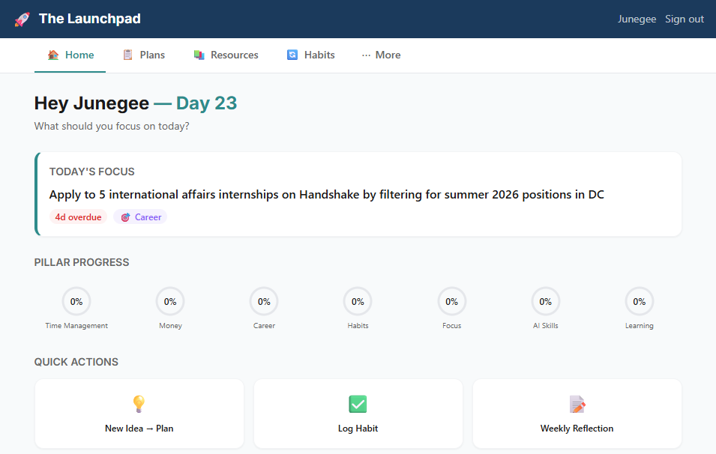Select the house icon next to Home

click(52, 55)
